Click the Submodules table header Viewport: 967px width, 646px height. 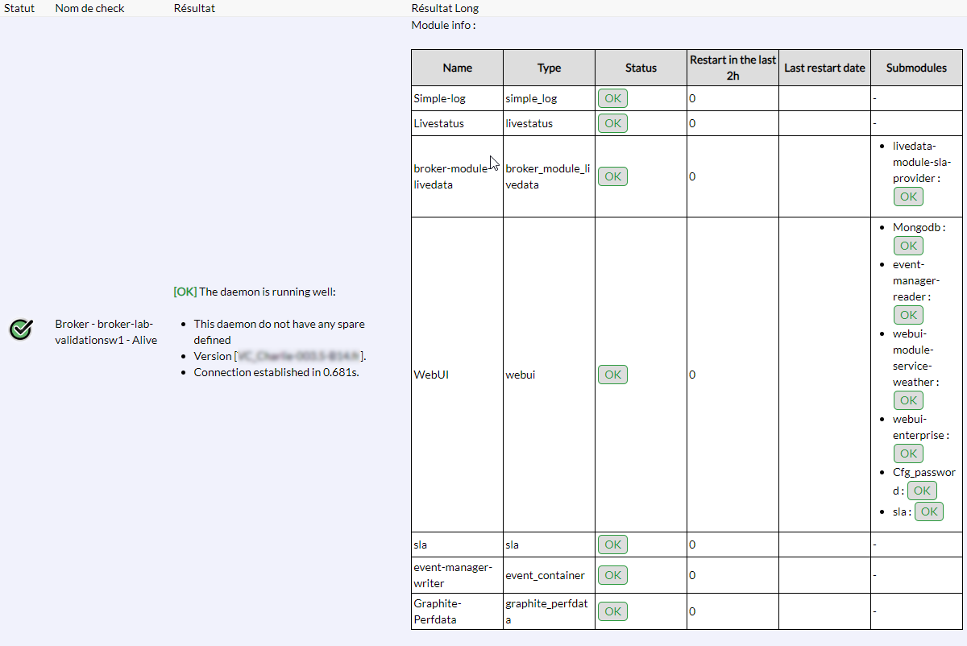(x=916, y=68)
